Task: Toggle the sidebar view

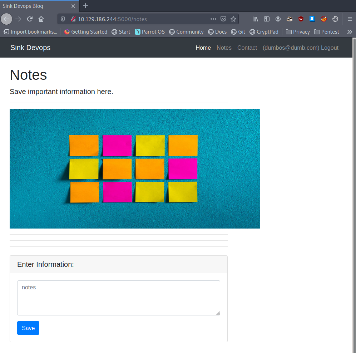Action: 267,19
